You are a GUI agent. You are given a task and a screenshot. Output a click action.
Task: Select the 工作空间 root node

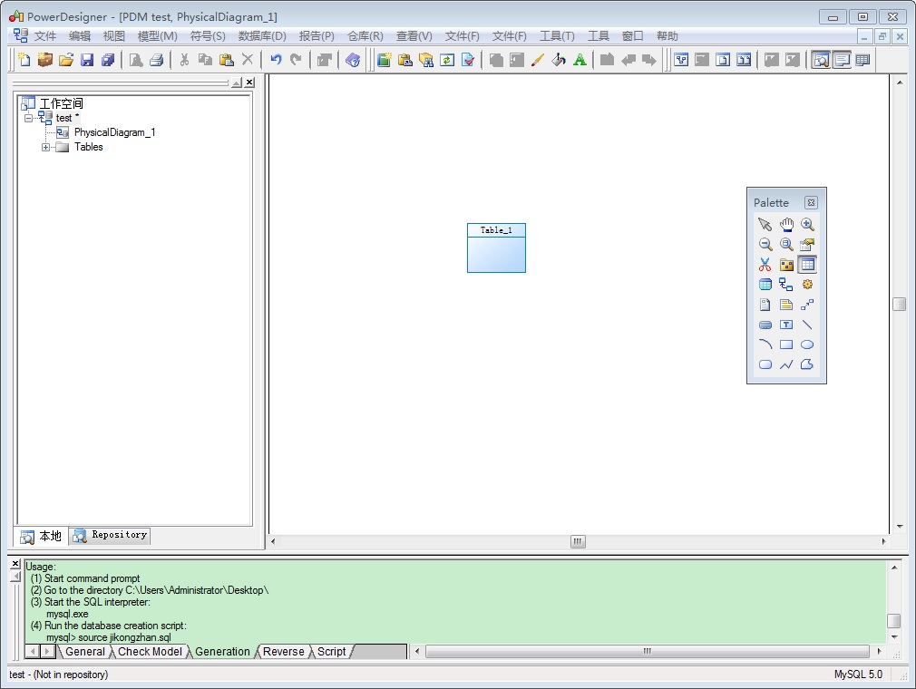click(62, 103)
